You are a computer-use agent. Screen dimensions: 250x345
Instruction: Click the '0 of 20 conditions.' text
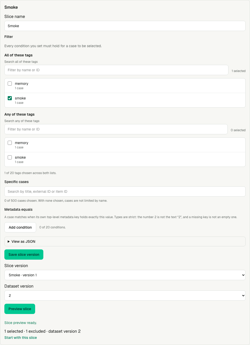(x=53, y=227)
